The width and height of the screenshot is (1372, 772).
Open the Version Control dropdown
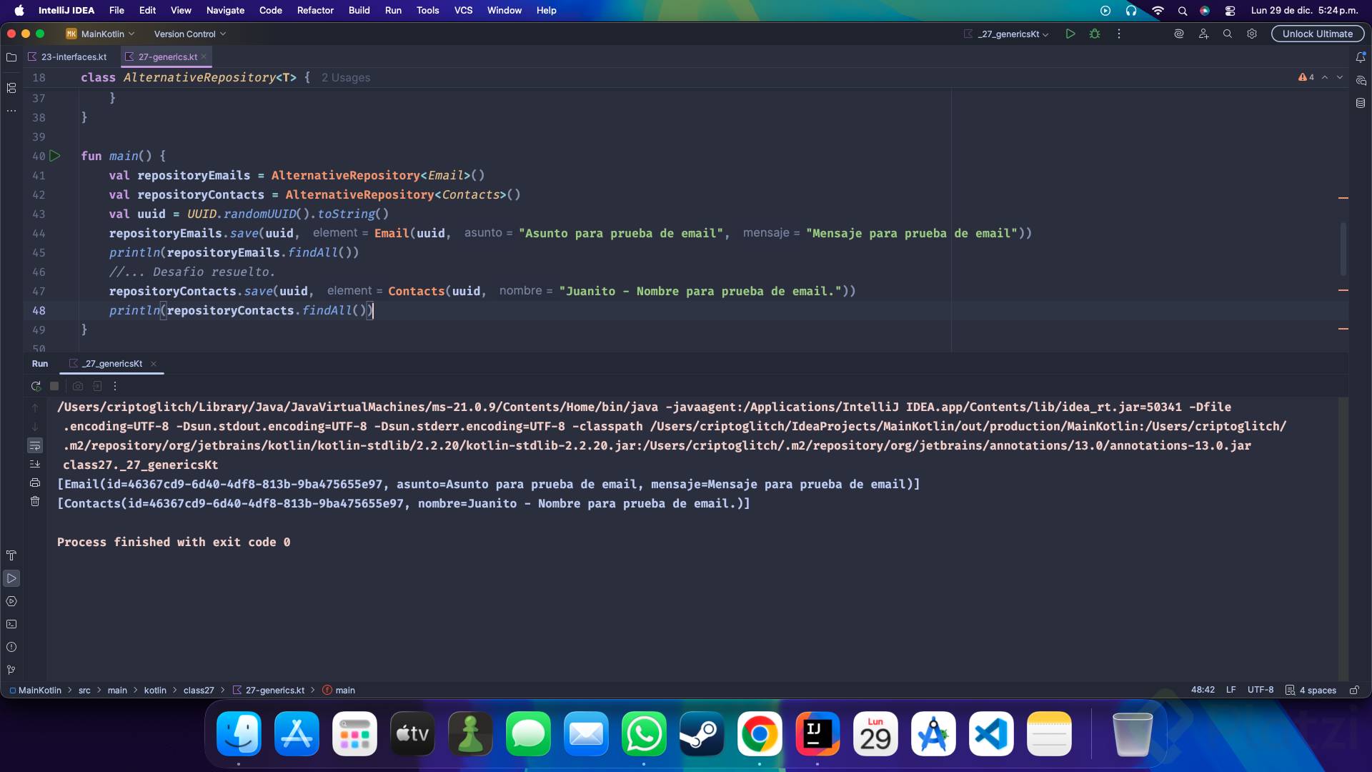[x=189, y=34]
